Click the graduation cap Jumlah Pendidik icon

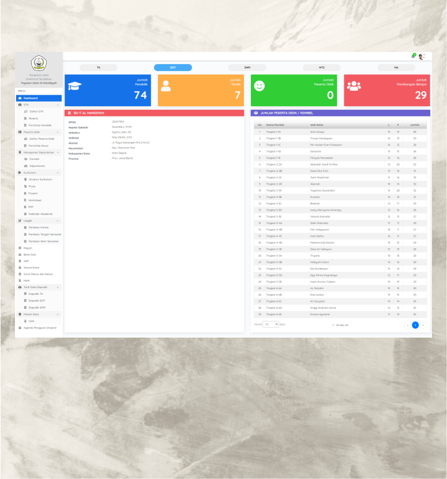75,86
